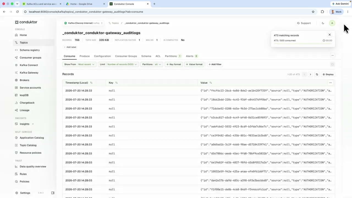
Task: Open new browser tab plus button
Action: (x=154, y=4)
